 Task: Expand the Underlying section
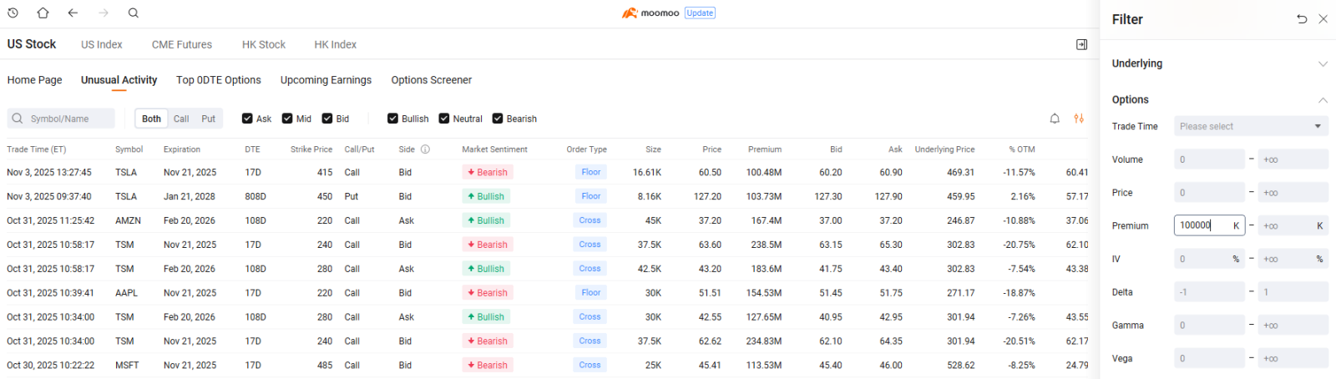click(x=1323, y=63)
